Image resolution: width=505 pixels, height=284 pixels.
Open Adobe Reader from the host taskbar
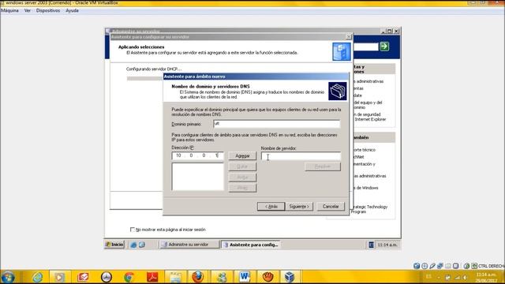pyautogui.click(x=152, y=277)
